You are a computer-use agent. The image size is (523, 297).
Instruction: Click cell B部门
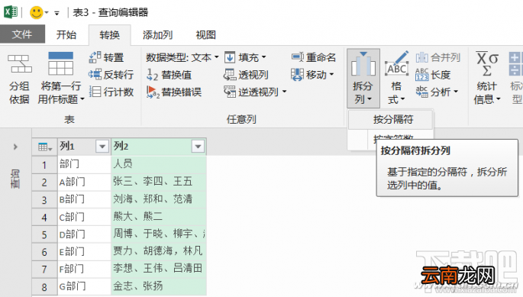click(84, 199)
